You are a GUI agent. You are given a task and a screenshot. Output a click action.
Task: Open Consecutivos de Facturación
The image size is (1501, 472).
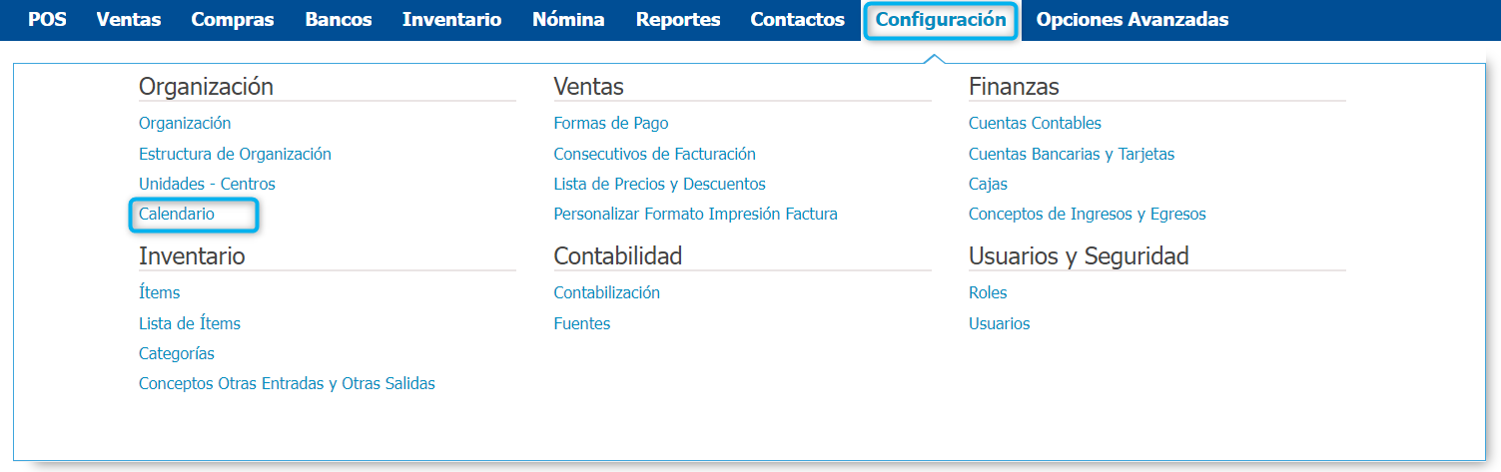pos(654,154)
